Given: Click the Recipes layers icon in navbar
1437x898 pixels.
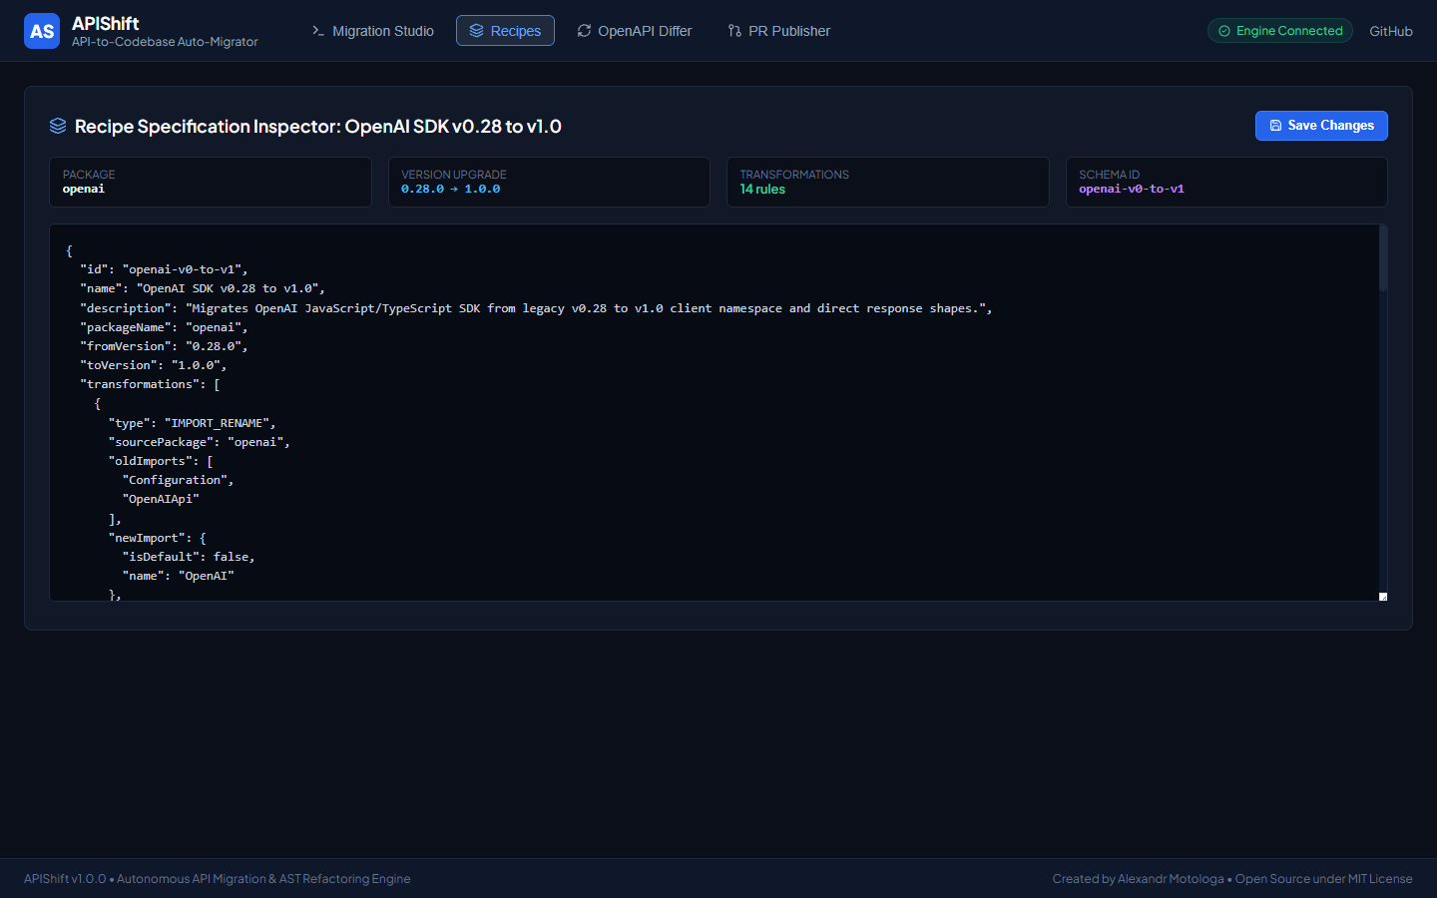Looking at the screenshot, I should coord(476,31).
